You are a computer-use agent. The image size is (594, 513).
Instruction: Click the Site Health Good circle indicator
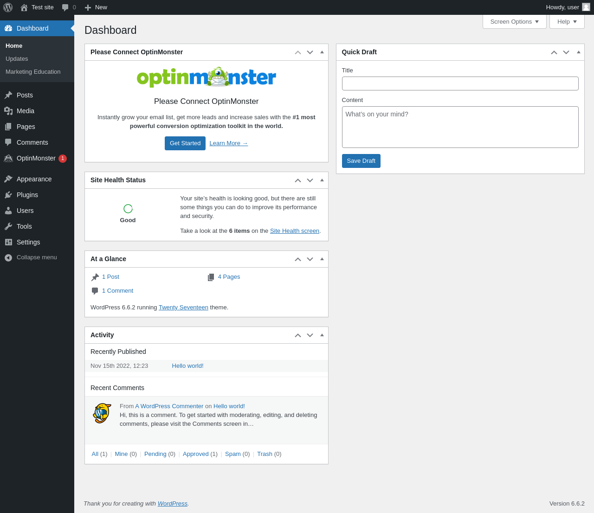click(x=128, y=209)
